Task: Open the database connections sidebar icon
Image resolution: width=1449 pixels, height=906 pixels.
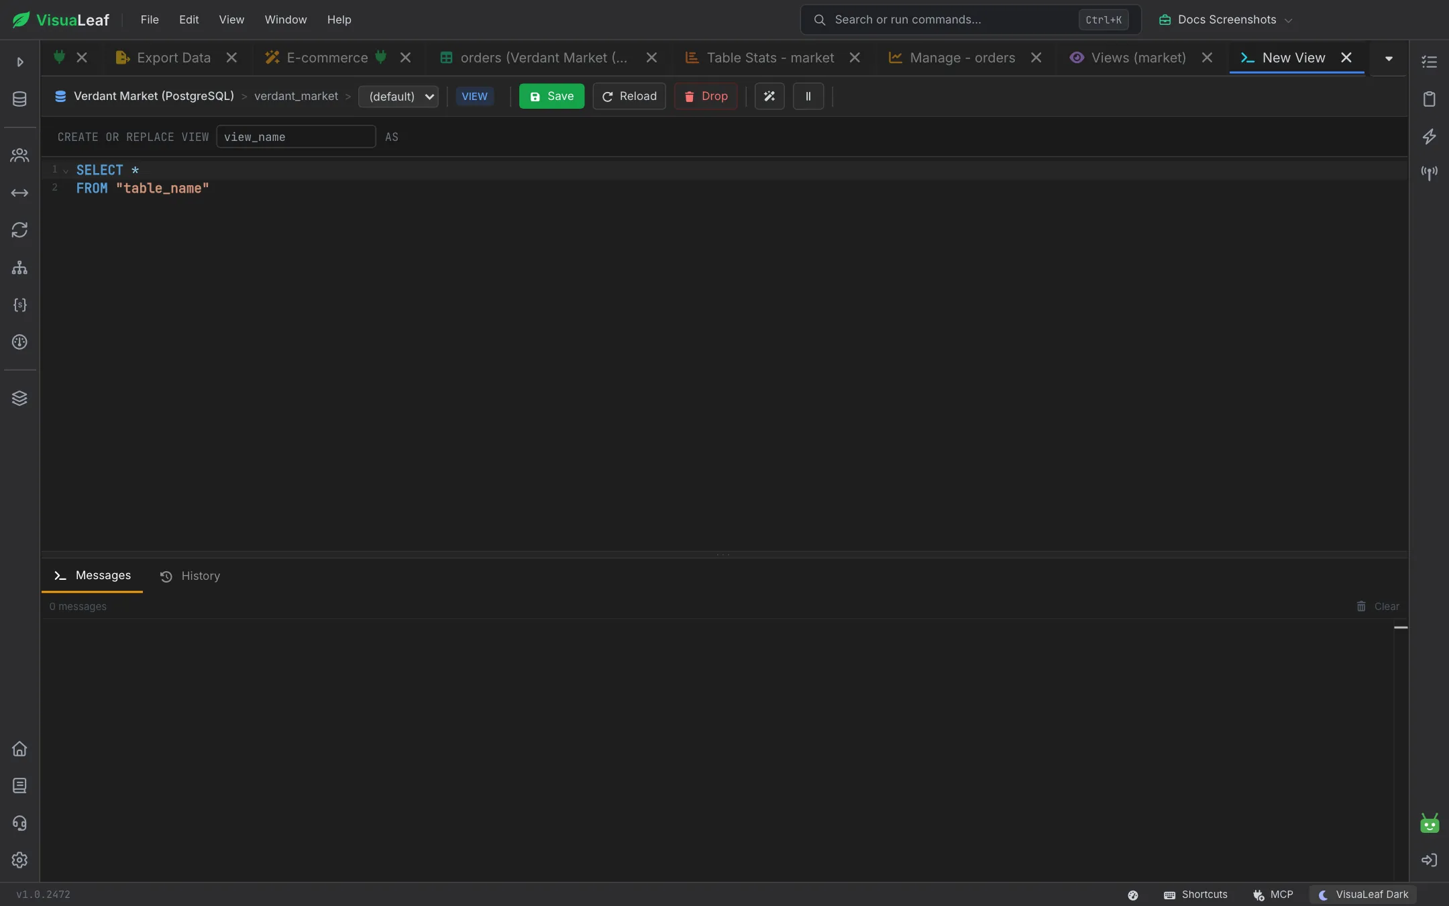Action: pyautogui.click(x=19, y=99)
